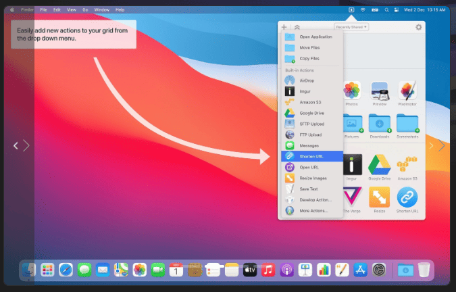Image resolution: width=456 pixels, height=292 pixels.
Task: Click the Pictures folder in Dropzone grid
Action: tap(353, 123)
